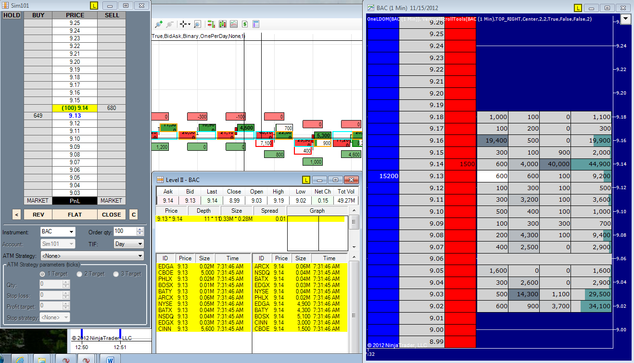The image size is (634, 363).
Task: Click the zoom out magnifier icon
Action: coord(169,24)
